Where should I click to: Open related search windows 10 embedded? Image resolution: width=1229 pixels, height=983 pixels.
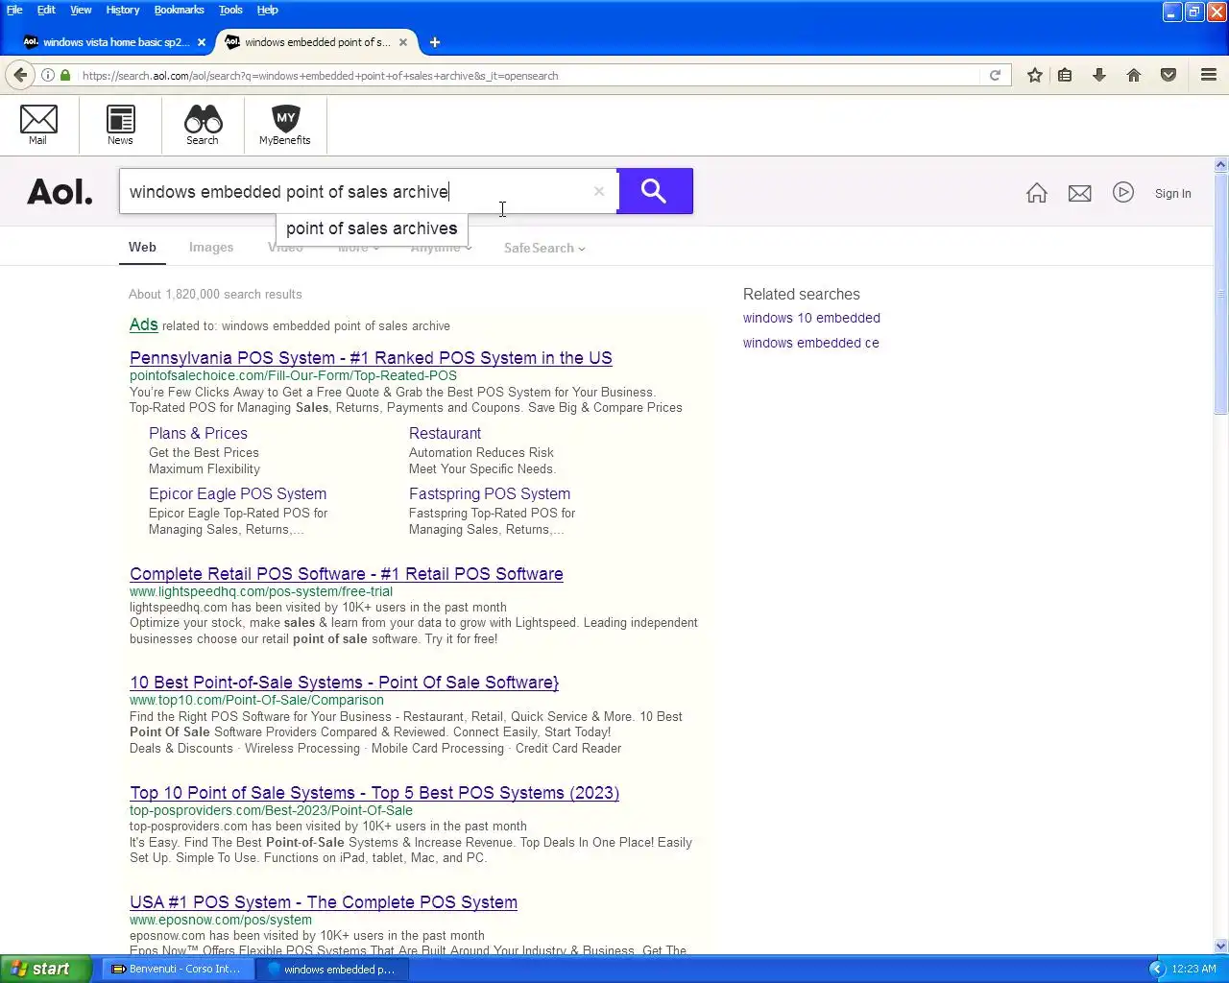[811, 318]
